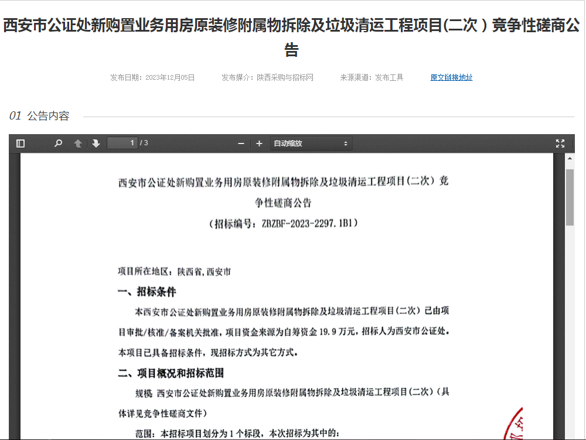586x440 pixels.
Task: Click the PDF viewer vertical scrollbar thumb
Action: point(570,197)
